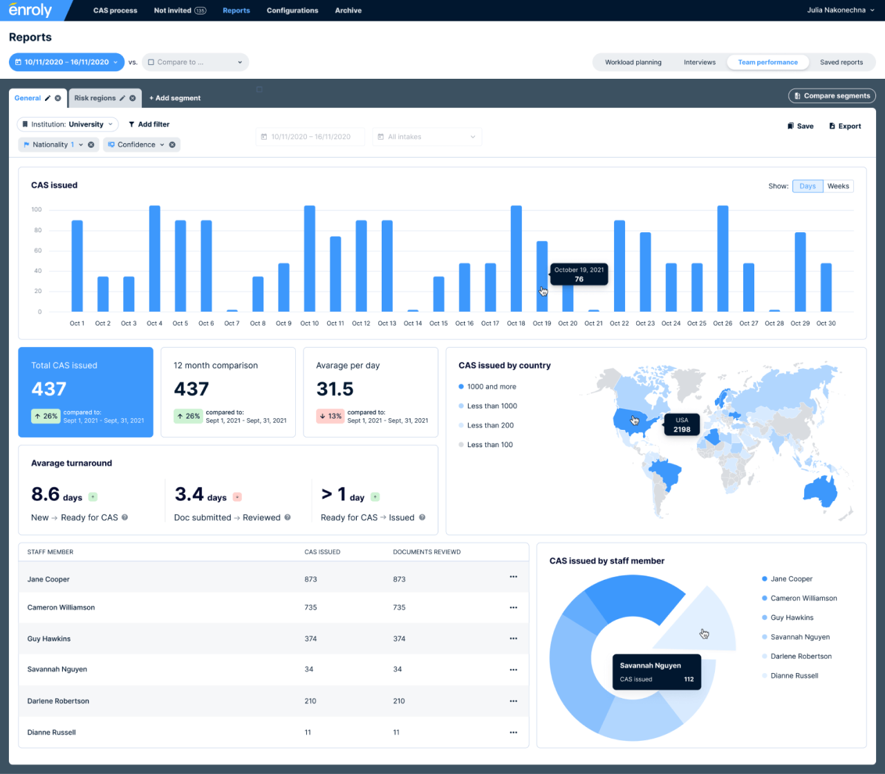Viewport: 885px width, 774px height.
Task: Click the help icon next to Ready for CAS
Action: (x=124, y=517)
